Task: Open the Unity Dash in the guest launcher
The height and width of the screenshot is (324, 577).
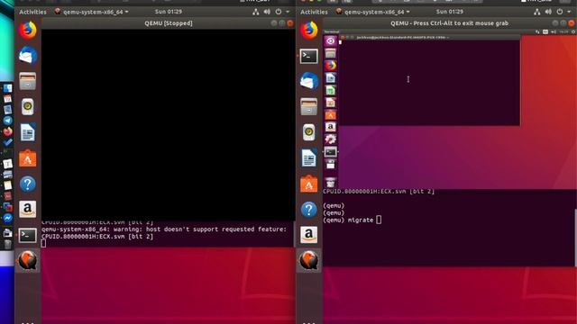Action: point(331,40)
